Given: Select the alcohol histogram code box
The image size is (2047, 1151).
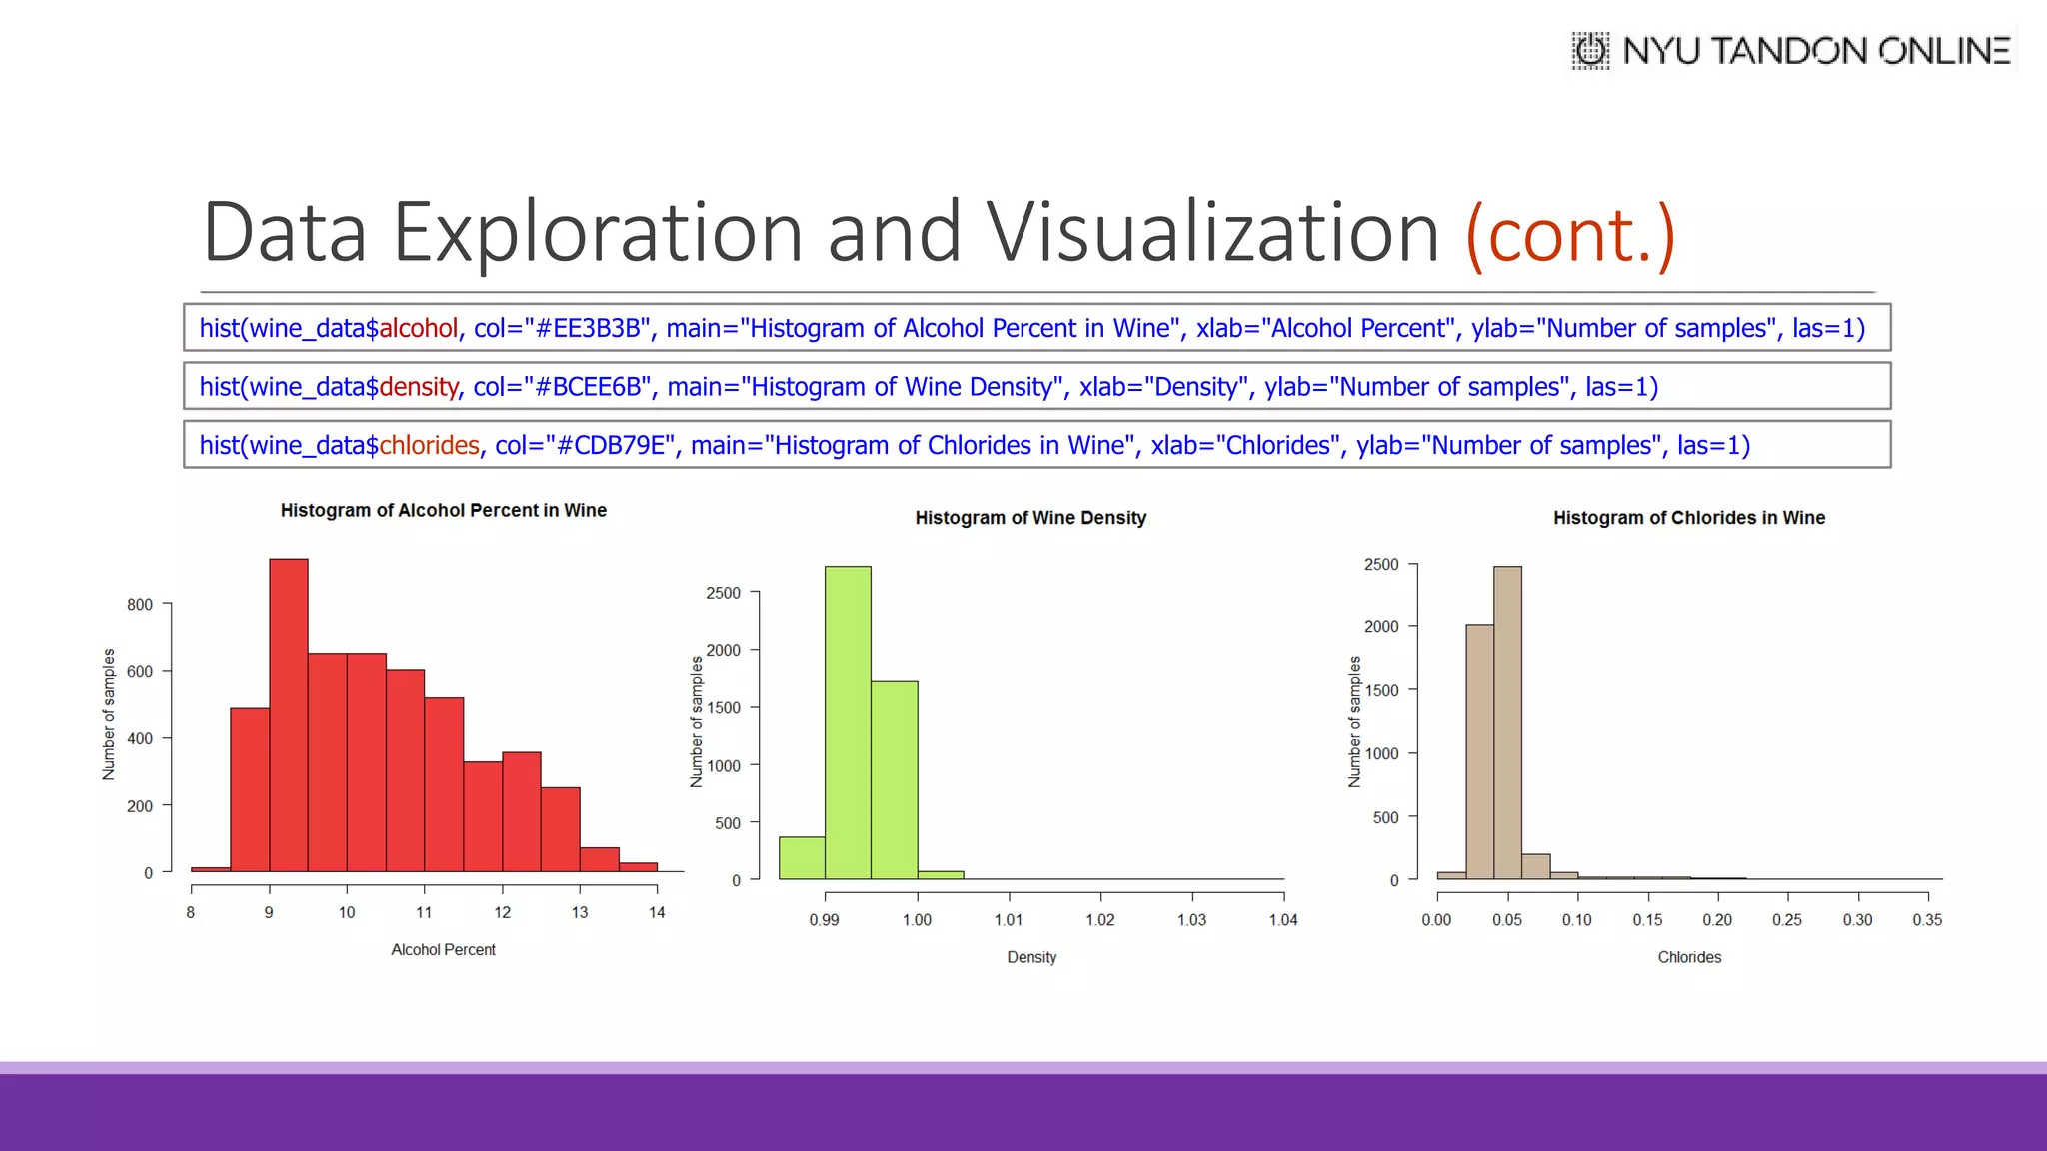Looking at the screenshot, I should [1036, 328].
